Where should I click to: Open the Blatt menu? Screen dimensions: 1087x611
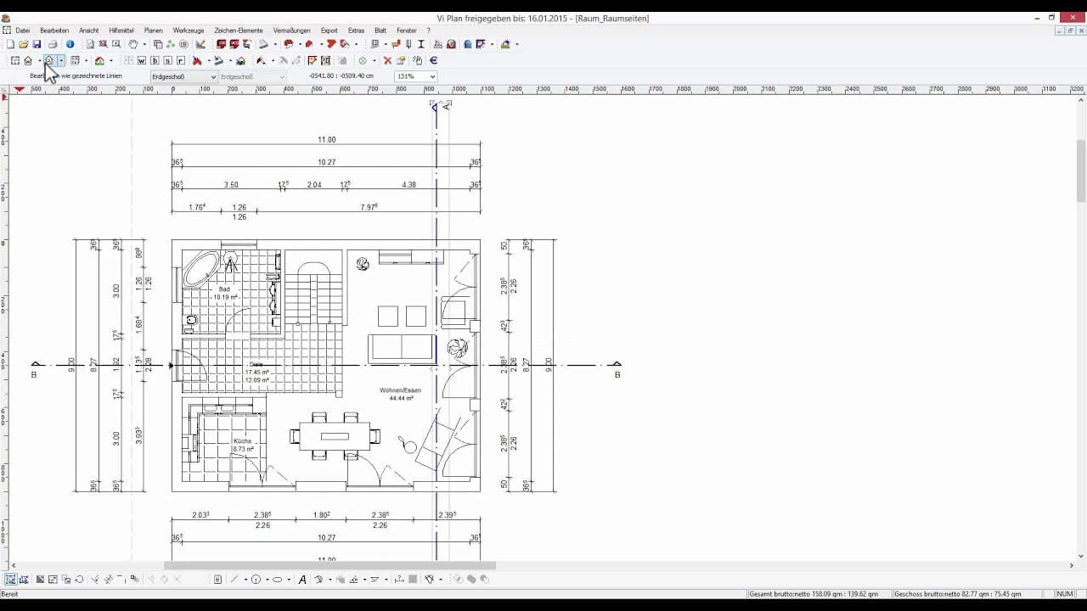[380, 31]
